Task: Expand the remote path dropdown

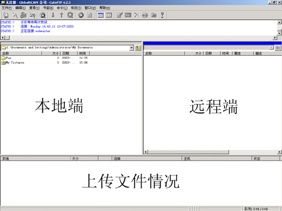Action: 271,47
